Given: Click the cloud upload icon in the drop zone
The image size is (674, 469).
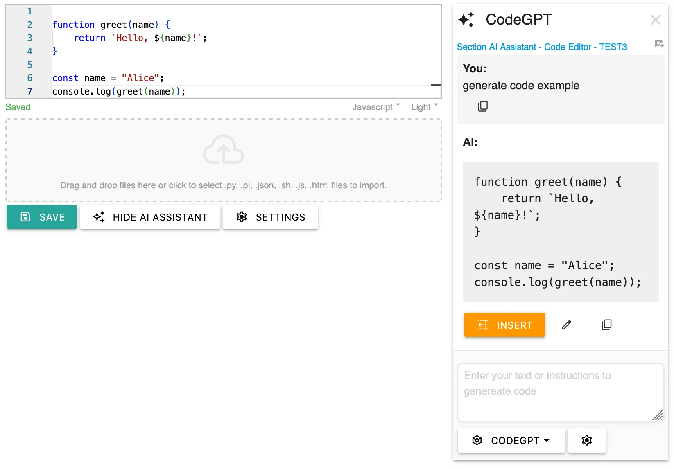Looking at the screenshot, I should [x=223, y=150].
